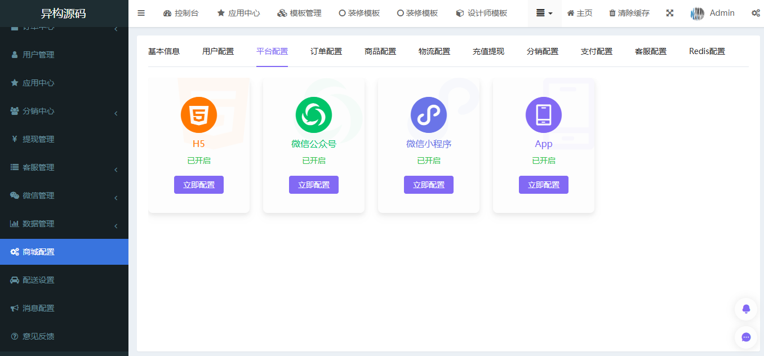The image size is (764, 356).
Task: Click the 设计师模板 cube icon
Action: pyautogui.click(x=460, y=13)
